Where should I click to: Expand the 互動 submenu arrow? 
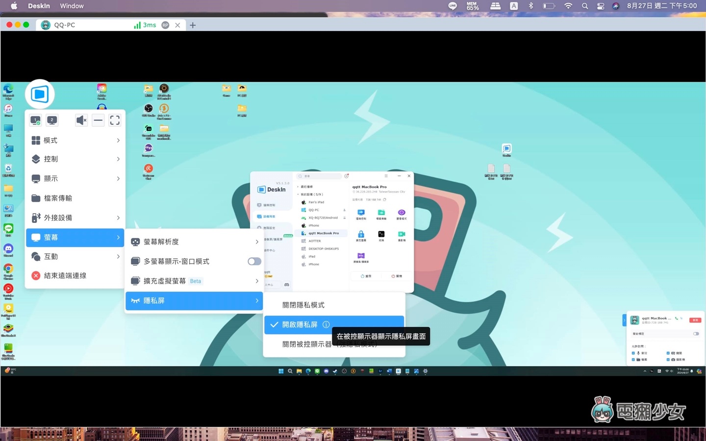click(118, 256)
